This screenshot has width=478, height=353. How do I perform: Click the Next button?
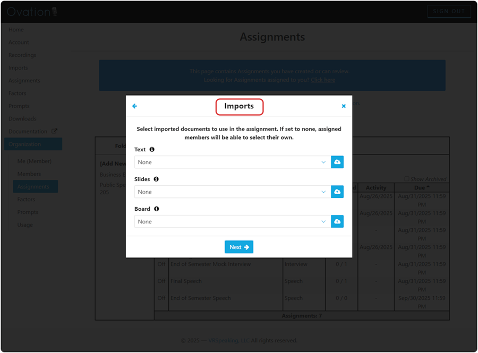[x=239, y=247]
